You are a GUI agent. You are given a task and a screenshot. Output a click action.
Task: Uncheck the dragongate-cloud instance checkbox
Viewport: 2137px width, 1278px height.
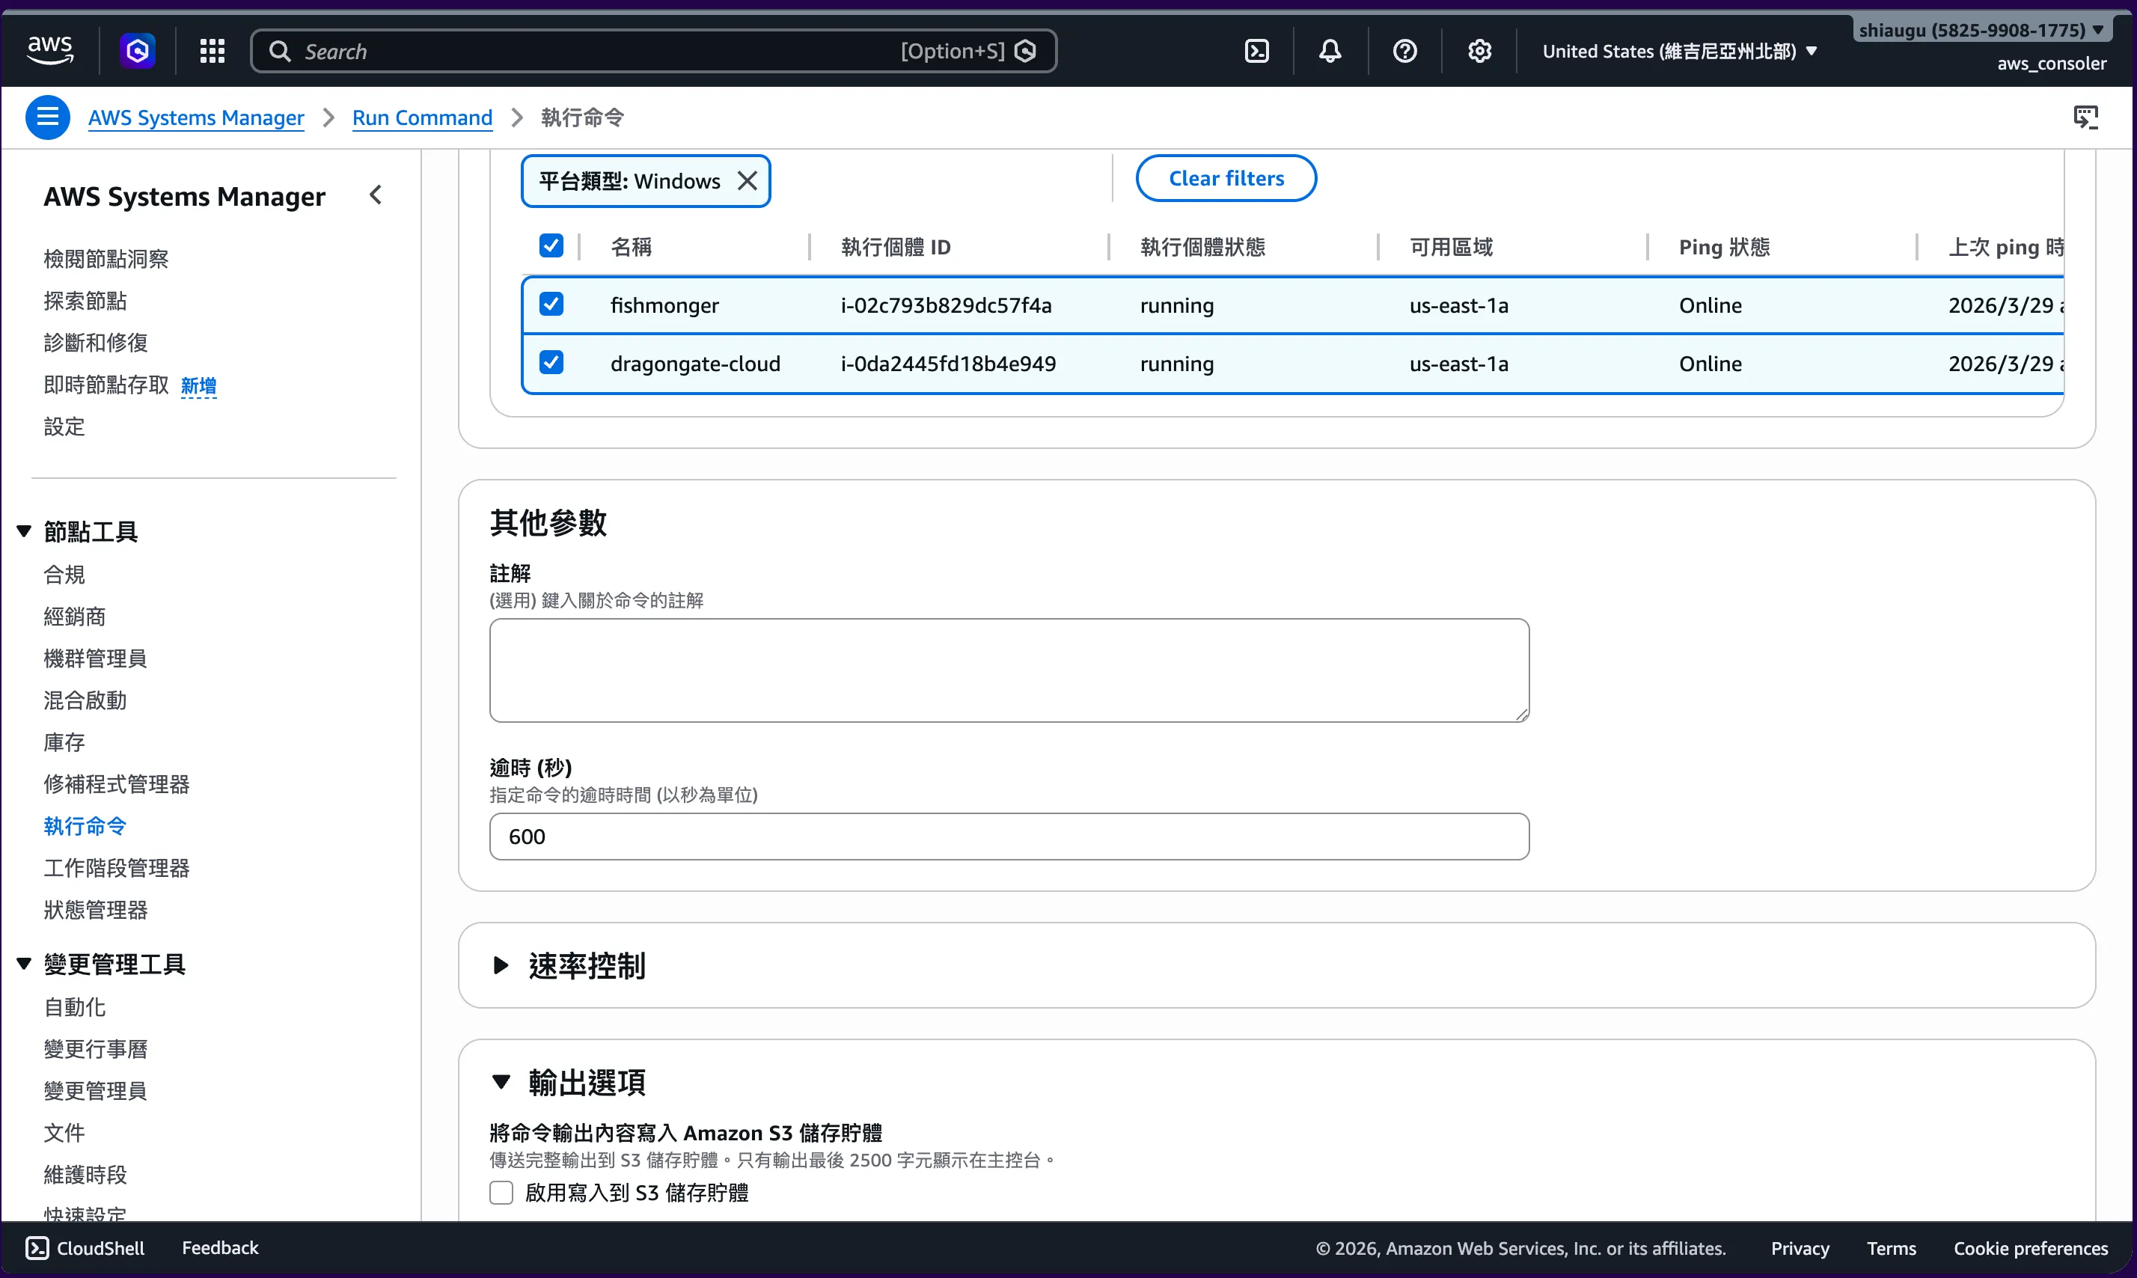551,363
